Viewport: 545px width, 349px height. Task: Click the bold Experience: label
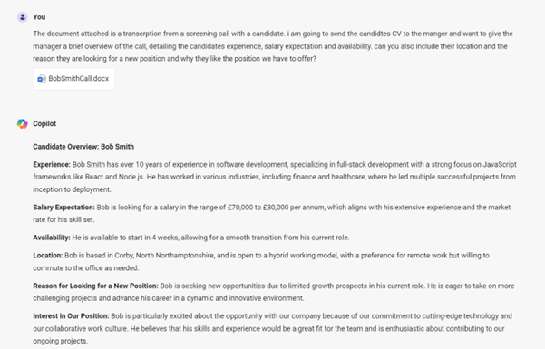[x=52, y=164]
